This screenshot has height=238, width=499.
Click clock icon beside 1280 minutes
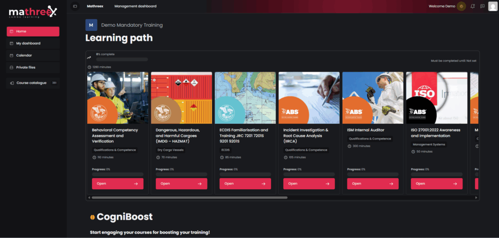(89, 67)
